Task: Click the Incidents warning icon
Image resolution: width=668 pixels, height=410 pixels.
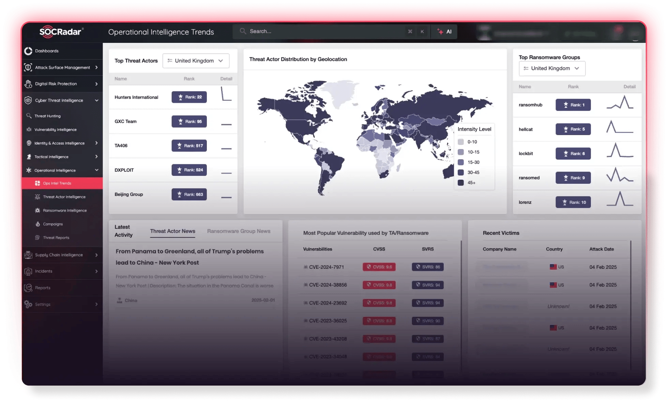Action: [28, 271]
